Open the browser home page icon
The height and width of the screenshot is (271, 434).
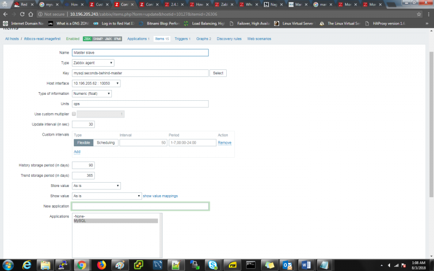coord(31,14)
